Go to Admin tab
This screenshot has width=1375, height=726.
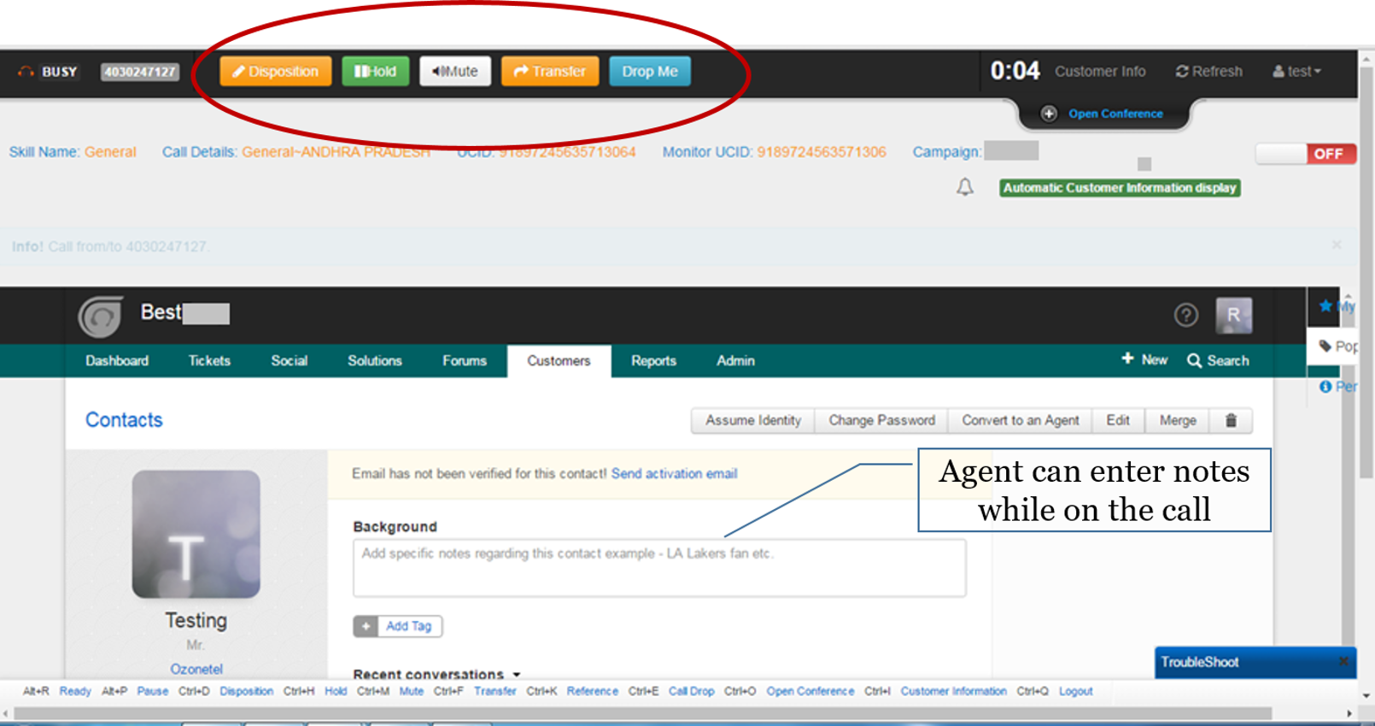735,360
